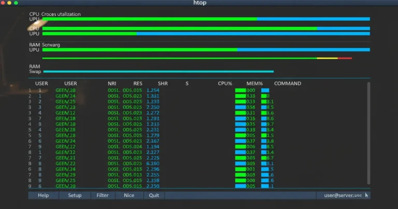Click the 2.167 value in SHR column
This screenshot has width=398, height=209.
click(x=153, y=141)
